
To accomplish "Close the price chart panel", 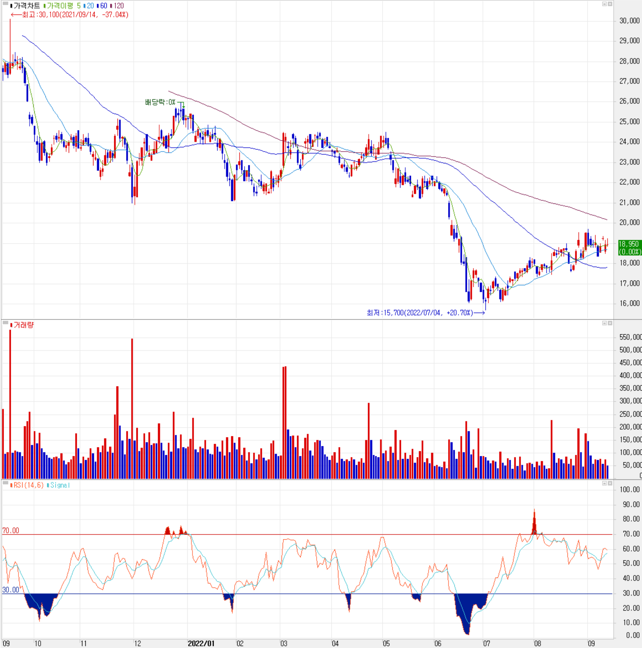I will [x=610, y=4].
